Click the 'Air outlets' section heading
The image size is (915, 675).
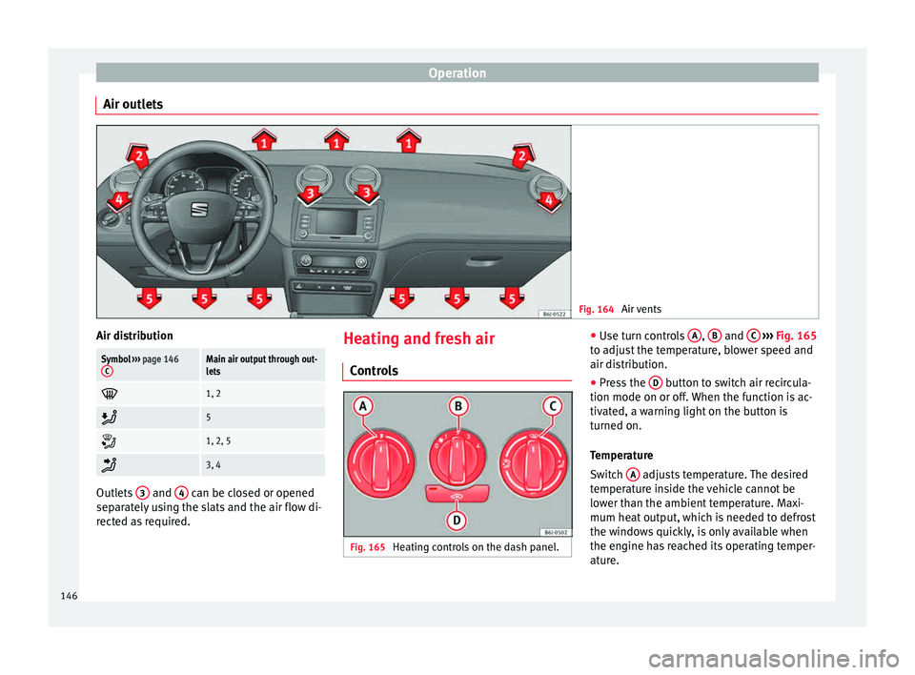click(133, 105)
